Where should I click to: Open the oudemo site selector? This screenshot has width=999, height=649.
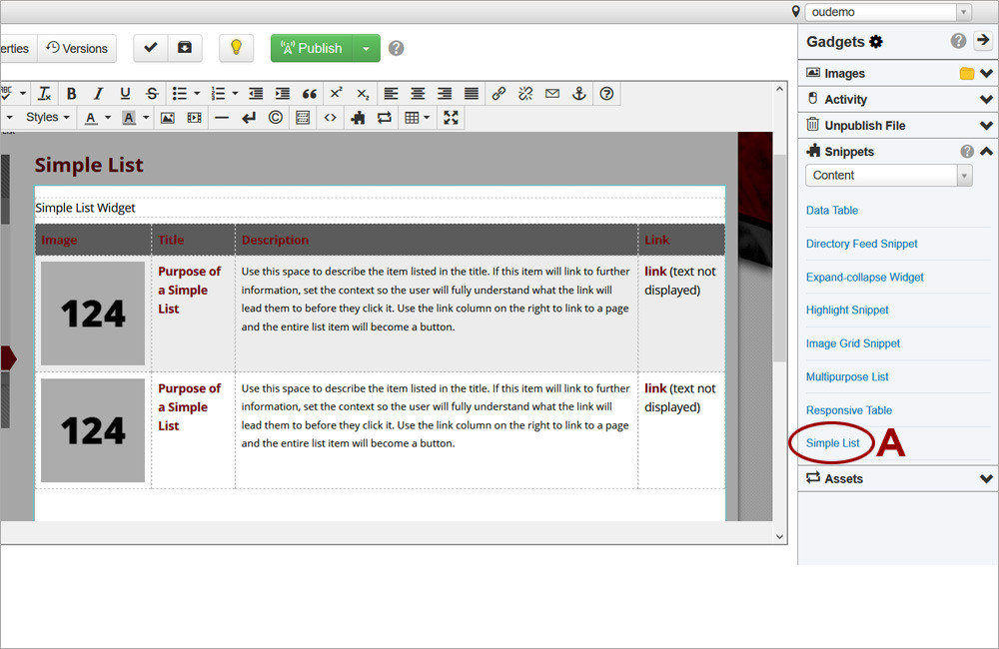click(889, 12)
